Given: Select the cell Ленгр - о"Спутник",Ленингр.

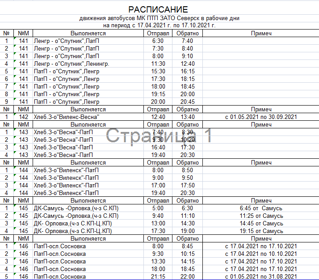Looking at the screenshot, I should tap(71, 64).
